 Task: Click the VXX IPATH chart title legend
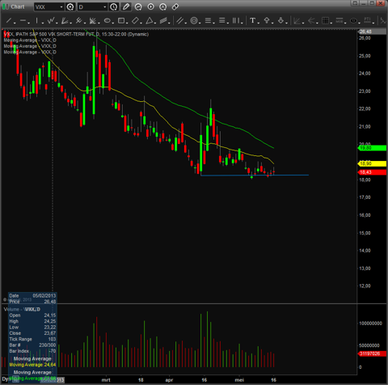click(x=76, y=34)
